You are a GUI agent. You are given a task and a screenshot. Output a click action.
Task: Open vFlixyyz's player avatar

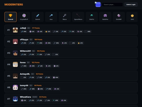click(x=15, y=41)
